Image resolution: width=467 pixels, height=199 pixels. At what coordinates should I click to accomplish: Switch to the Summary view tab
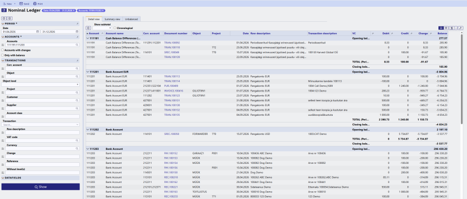click(x=112, y=19)
